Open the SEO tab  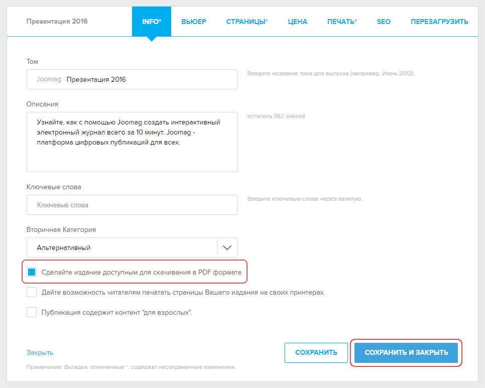384,22
